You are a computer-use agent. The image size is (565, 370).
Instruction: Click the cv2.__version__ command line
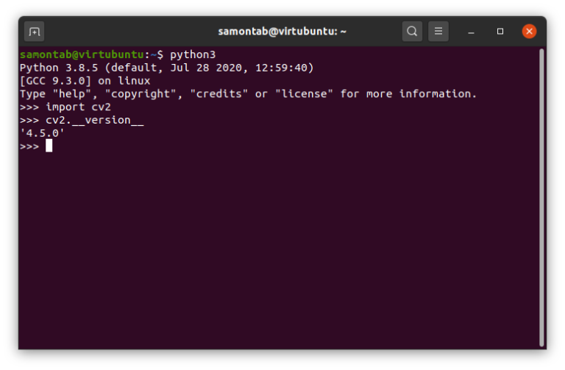94,120
